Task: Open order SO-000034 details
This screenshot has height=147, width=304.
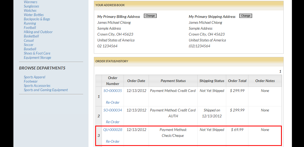Action: (113, 110)
